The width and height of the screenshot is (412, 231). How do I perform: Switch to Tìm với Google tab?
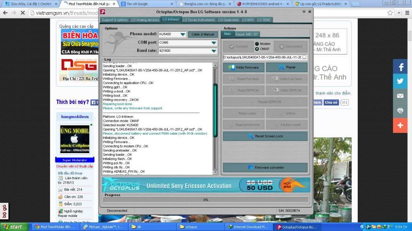pos(147,4)
